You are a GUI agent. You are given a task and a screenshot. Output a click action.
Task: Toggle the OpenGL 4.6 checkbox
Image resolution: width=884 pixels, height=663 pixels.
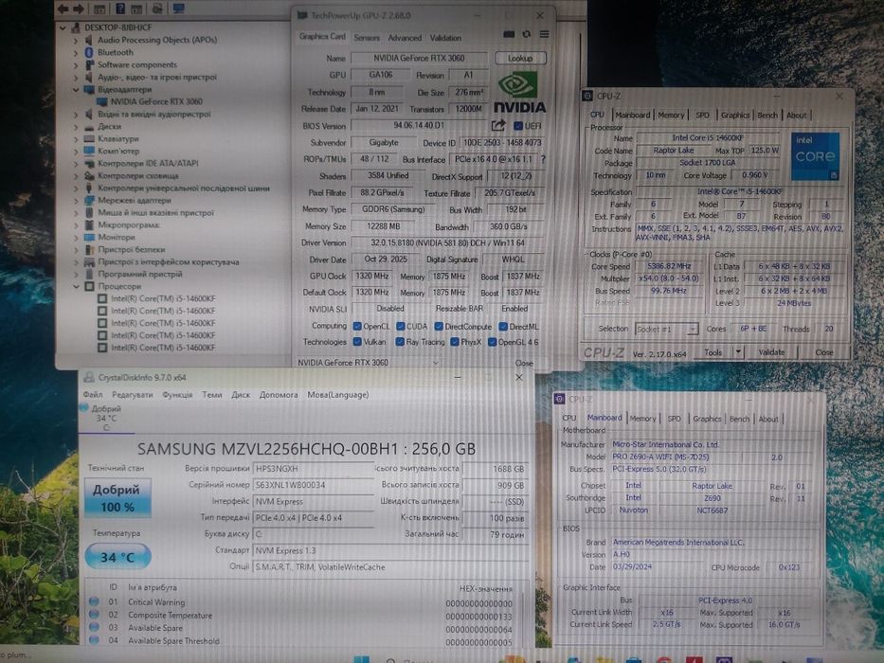coord(492,342)
